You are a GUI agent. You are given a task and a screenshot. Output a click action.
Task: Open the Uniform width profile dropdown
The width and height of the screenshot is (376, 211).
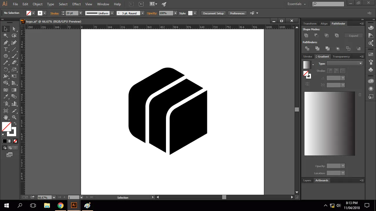coord(112,13)
